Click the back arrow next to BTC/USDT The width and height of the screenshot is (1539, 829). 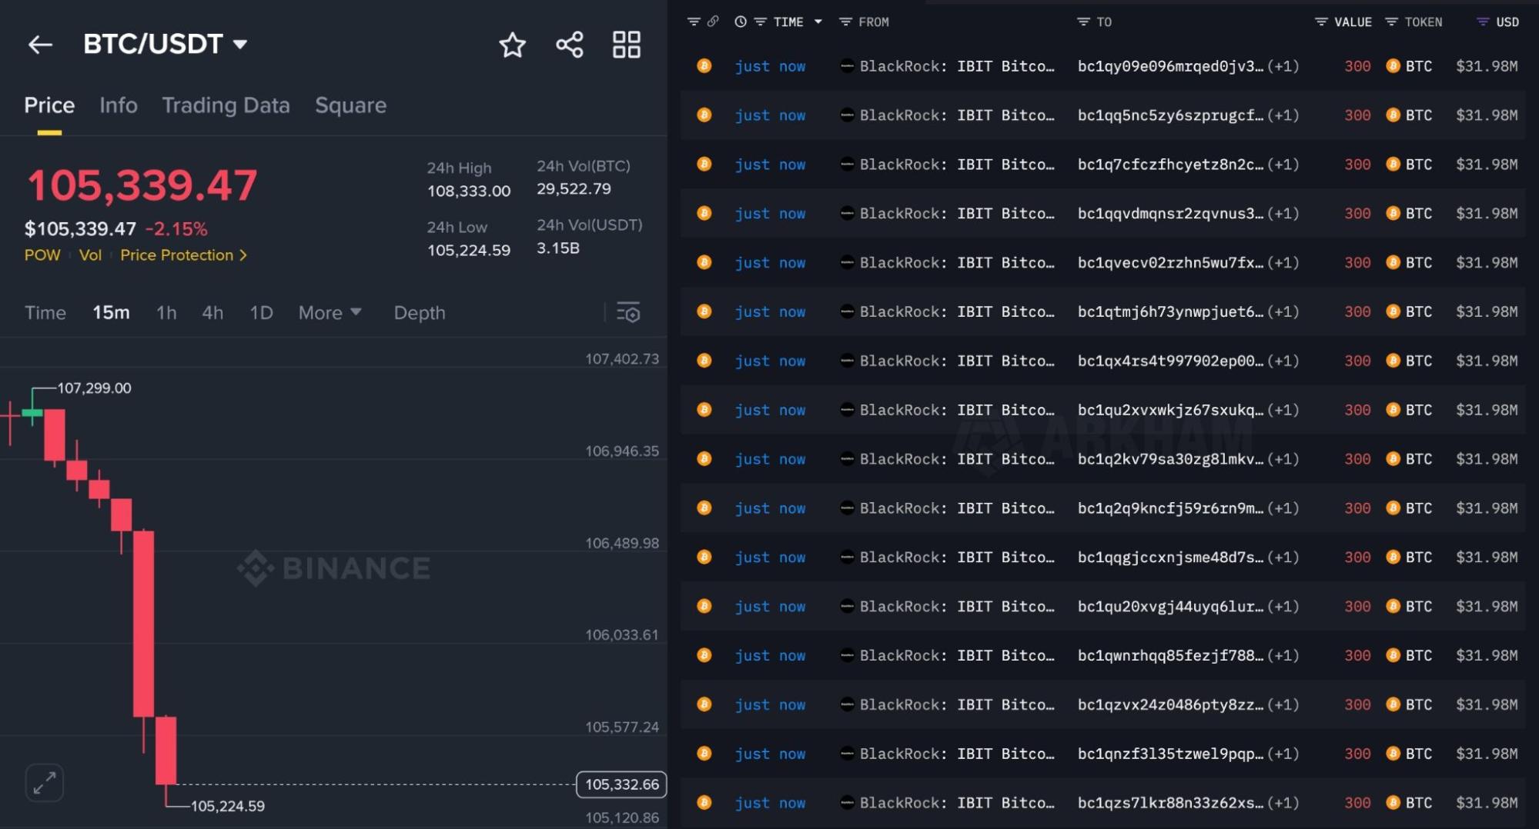click(41, 45)
